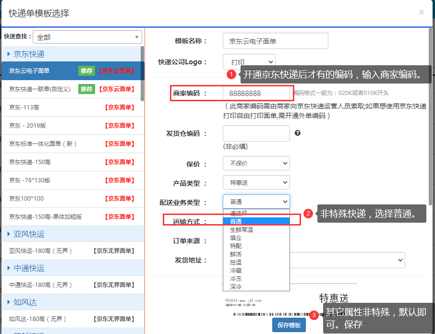
Task: Collapse the 京东快递 group
Action: pos(29,54)
